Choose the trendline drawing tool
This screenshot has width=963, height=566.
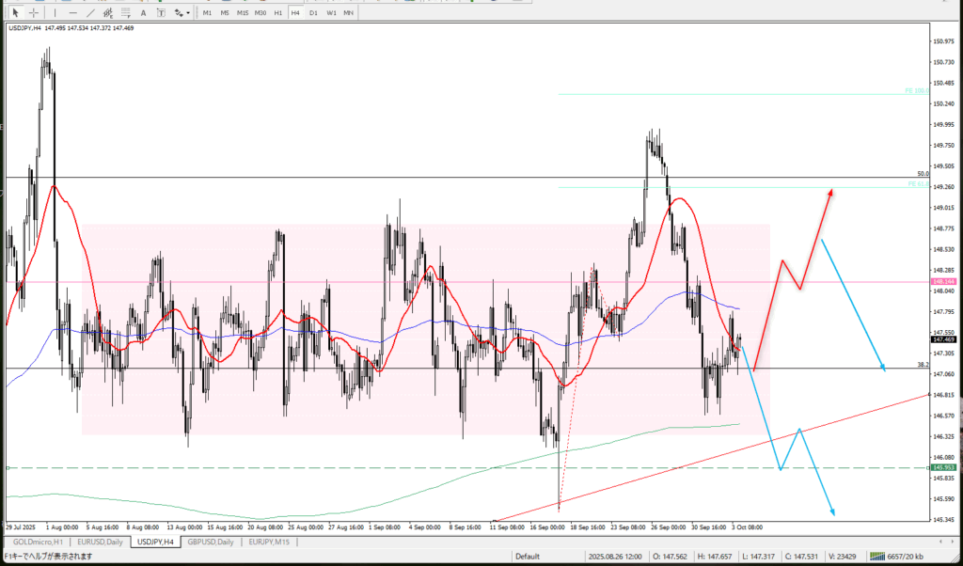click(x=90, y=12)
